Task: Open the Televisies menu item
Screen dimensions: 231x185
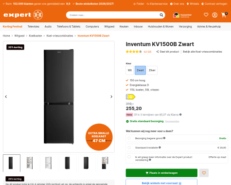Action: click(34, 26)
